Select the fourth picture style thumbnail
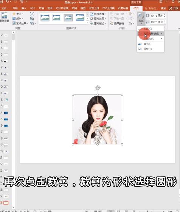 80,18
